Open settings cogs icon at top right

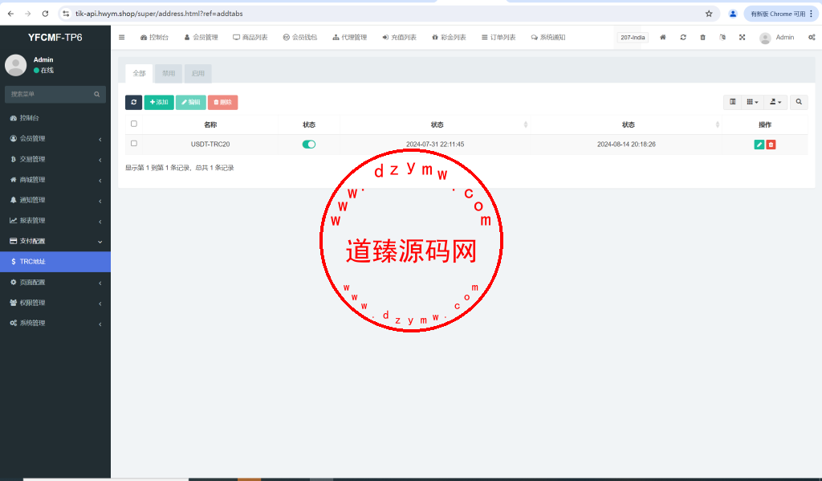tap(812, 37)
